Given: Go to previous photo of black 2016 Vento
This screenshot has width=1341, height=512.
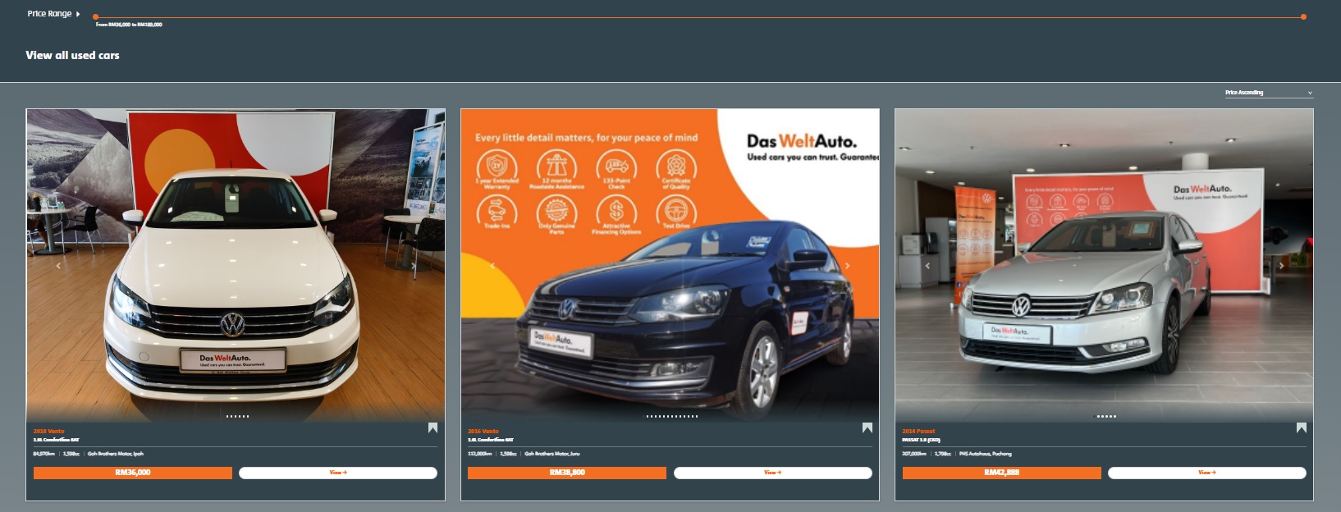Looking at the screenshot, I should tap(492, 266).
